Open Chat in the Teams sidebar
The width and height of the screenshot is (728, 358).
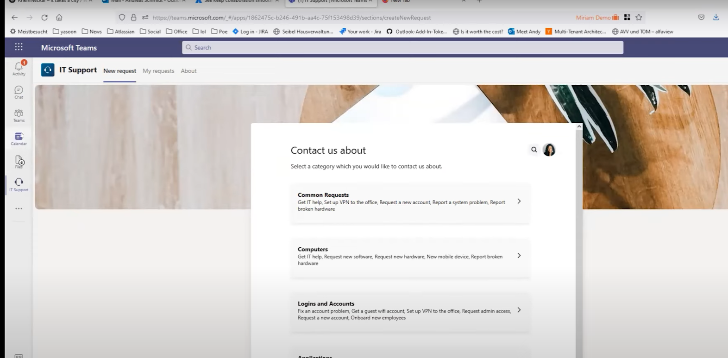(19, 92)
